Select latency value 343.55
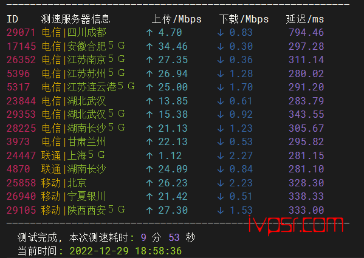 click(x=306, y=115)
